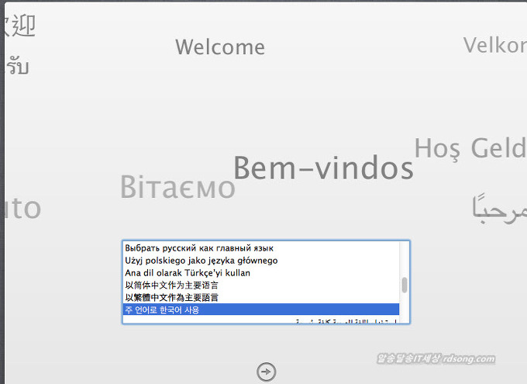Screen dimensions: 527x384
Task: Select the highlighted Korean language row
Action: (x=260, y=310)
